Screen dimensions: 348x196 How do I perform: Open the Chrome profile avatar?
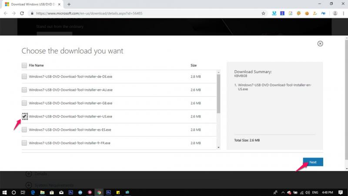tap(335, 13)
